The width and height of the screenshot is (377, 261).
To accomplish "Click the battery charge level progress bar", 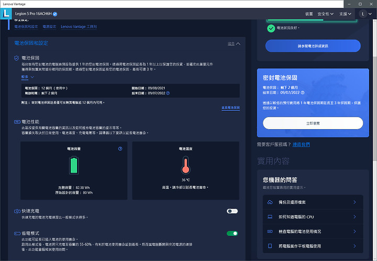I will coord(312,20).
